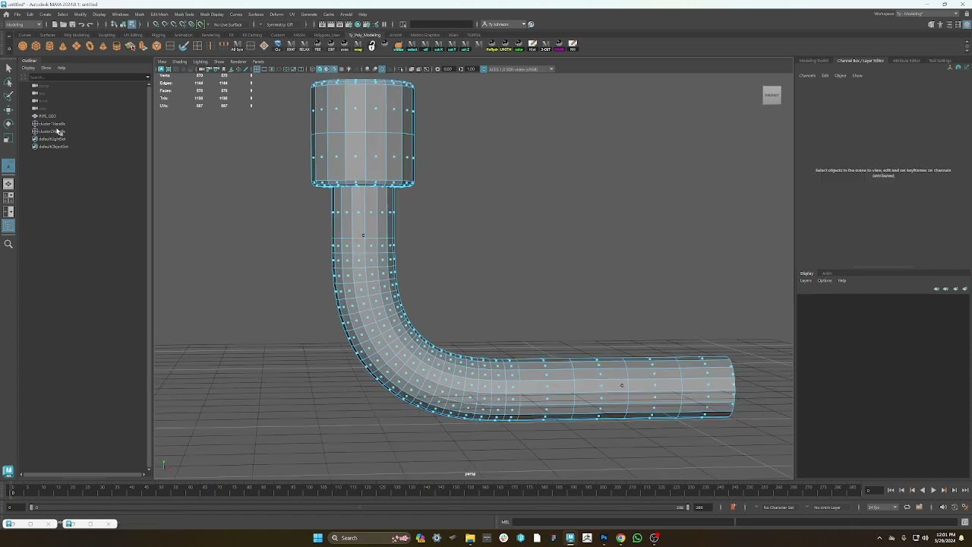Click the undo arrow icon

click(x=81, y=24)
